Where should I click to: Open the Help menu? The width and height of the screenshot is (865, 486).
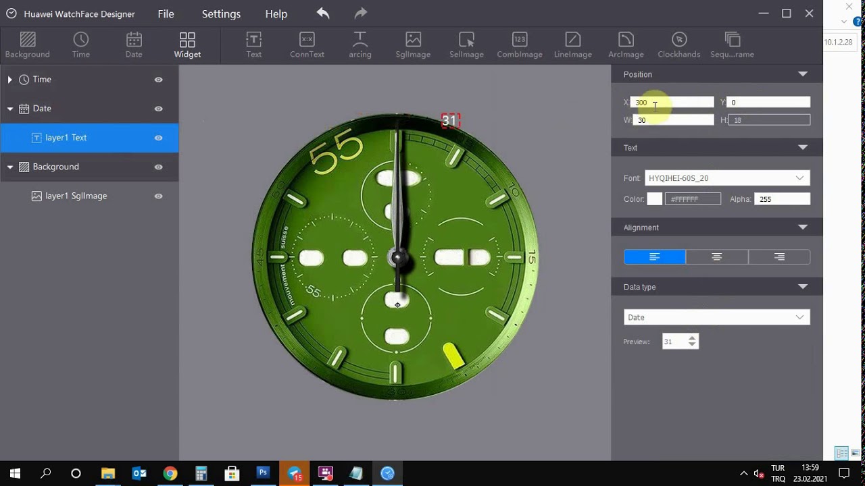(276, 13)
